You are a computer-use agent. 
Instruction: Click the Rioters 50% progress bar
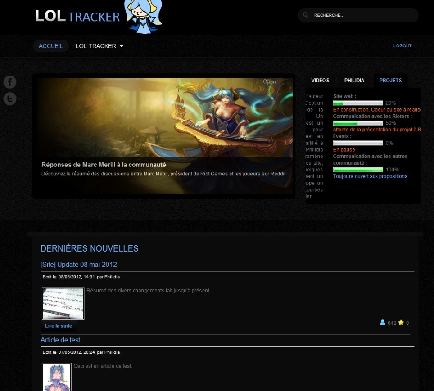358,123
